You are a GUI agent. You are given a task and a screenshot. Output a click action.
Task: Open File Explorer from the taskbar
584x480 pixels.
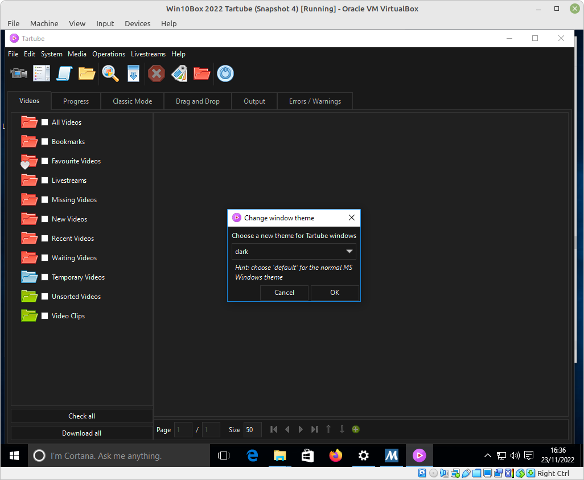click(279, 456)
